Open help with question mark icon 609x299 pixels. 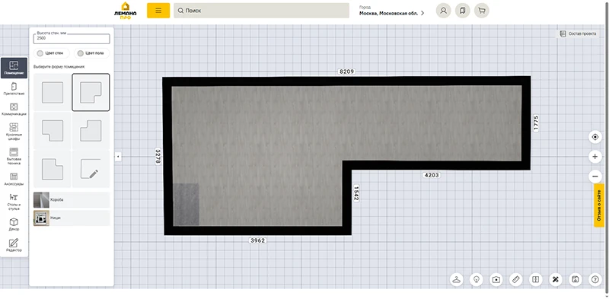595,279
